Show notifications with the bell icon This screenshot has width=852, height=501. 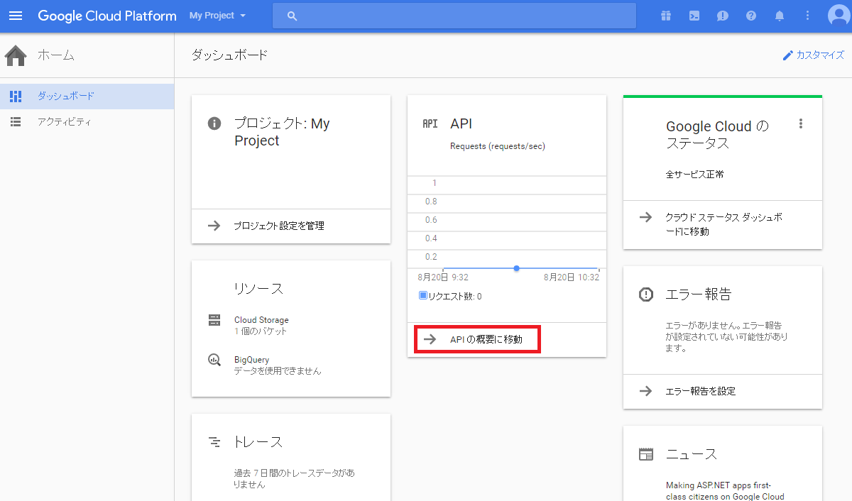780,16
